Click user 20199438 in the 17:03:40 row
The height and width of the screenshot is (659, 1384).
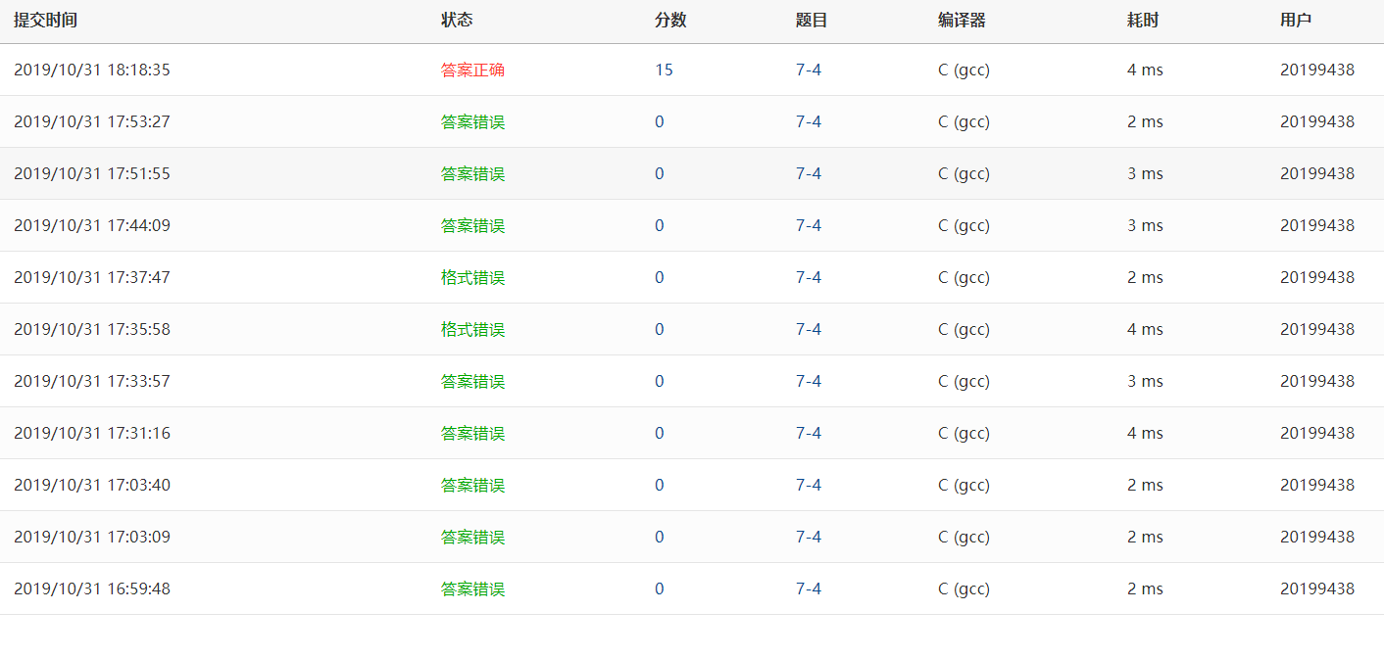coord(1317,486)
